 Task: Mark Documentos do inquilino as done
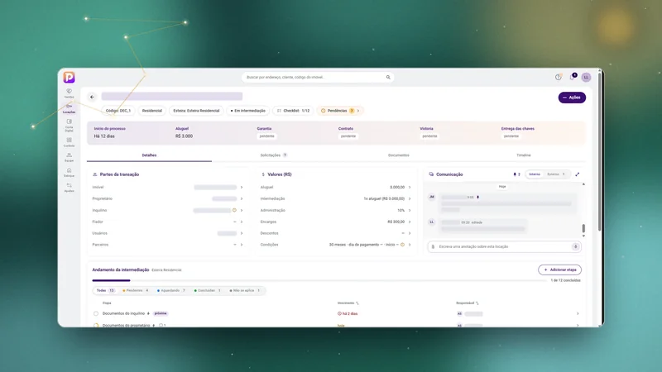96,313
